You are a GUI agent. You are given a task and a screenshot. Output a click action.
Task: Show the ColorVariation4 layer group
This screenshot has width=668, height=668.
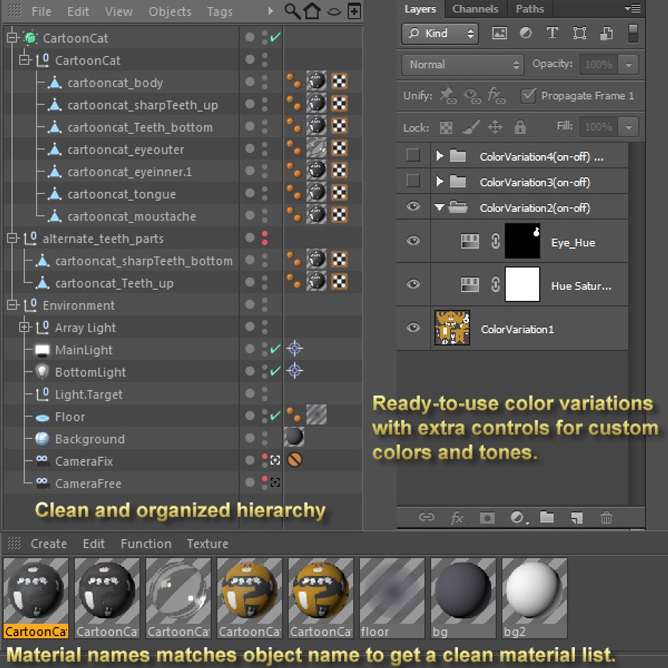(x=413, y=155)
